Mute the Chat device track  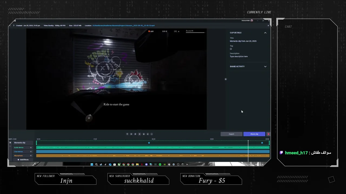tap(31, 152)
